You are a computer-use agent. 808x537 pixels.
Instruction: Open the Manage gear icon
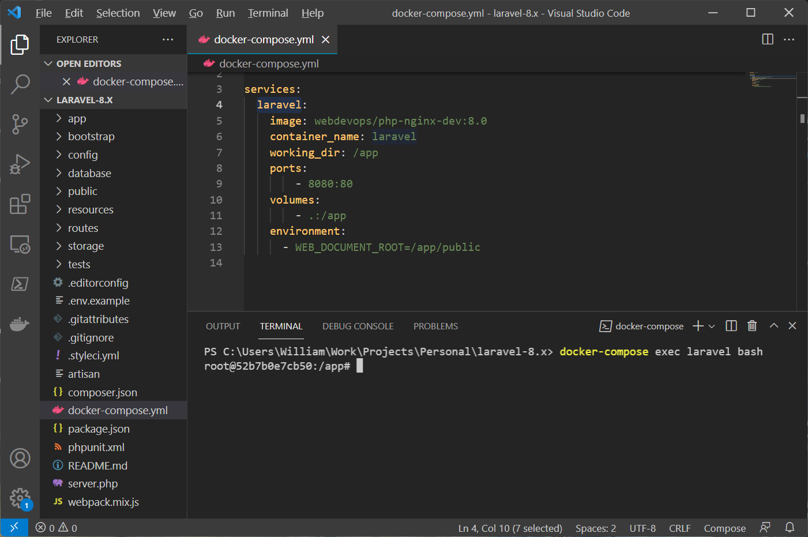pyautogui.click(x=20, y=498)
